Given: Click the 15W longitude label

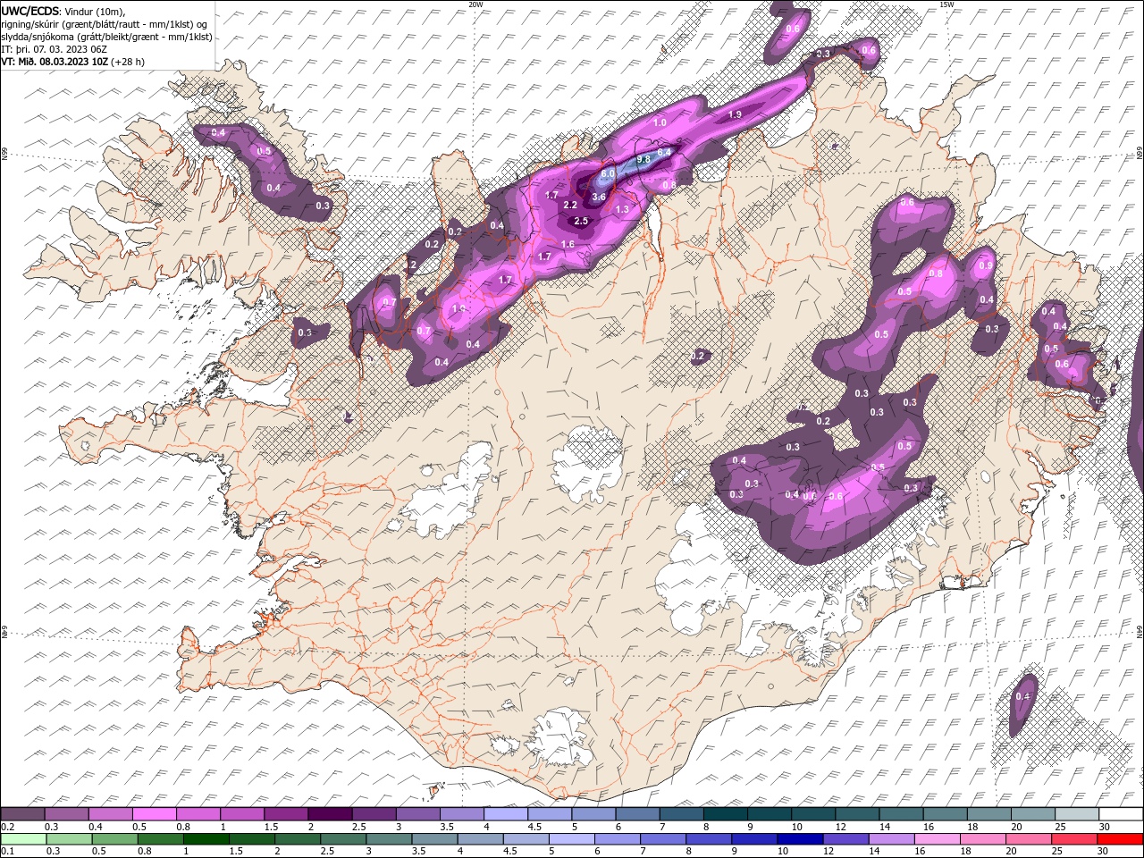Looking at the screenshot, I should pos(946,4).
